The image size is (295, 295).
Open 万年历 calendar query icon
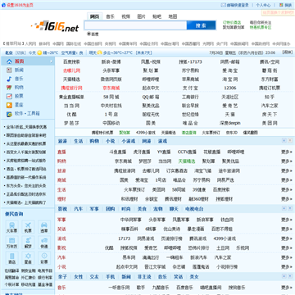pyautogui.click(x=11, y=243)
